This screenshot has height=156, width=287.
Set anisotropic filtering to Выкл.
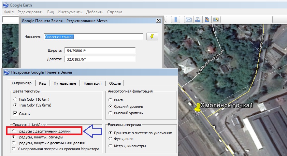click(x=111, y=100)
